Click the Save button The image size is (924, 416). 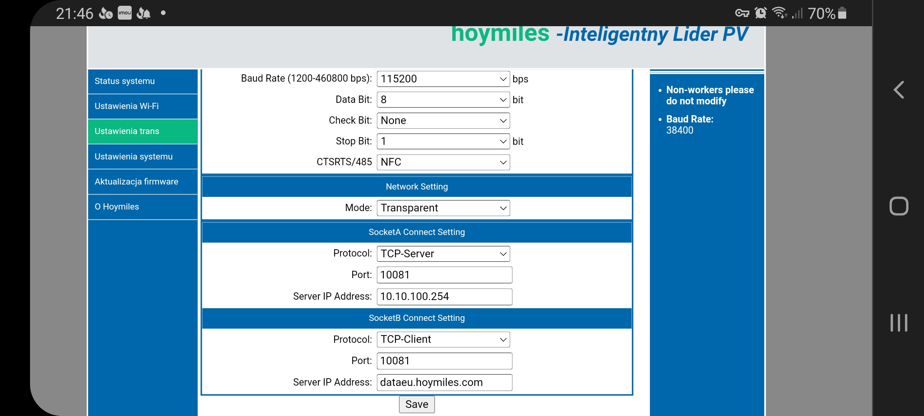click(x=416, y=404)
